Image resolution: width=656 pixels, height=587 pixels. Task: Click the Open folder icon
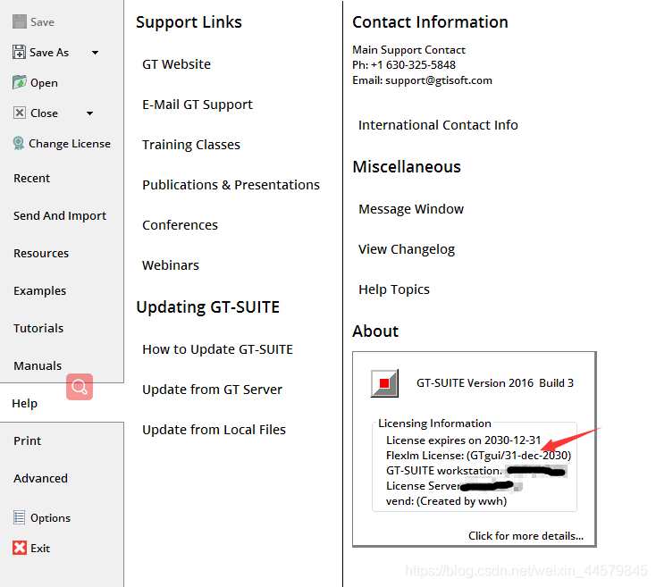point(20,82)
